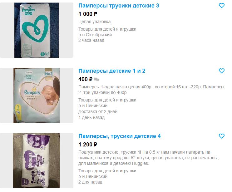Screen dimensions: 232x192
Task: Open the Памперсы детские 1 и 2 listing
Action: click(112, 71)
